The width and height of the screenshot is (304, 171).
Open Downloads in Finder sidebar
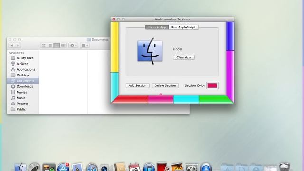coord(23,86)
